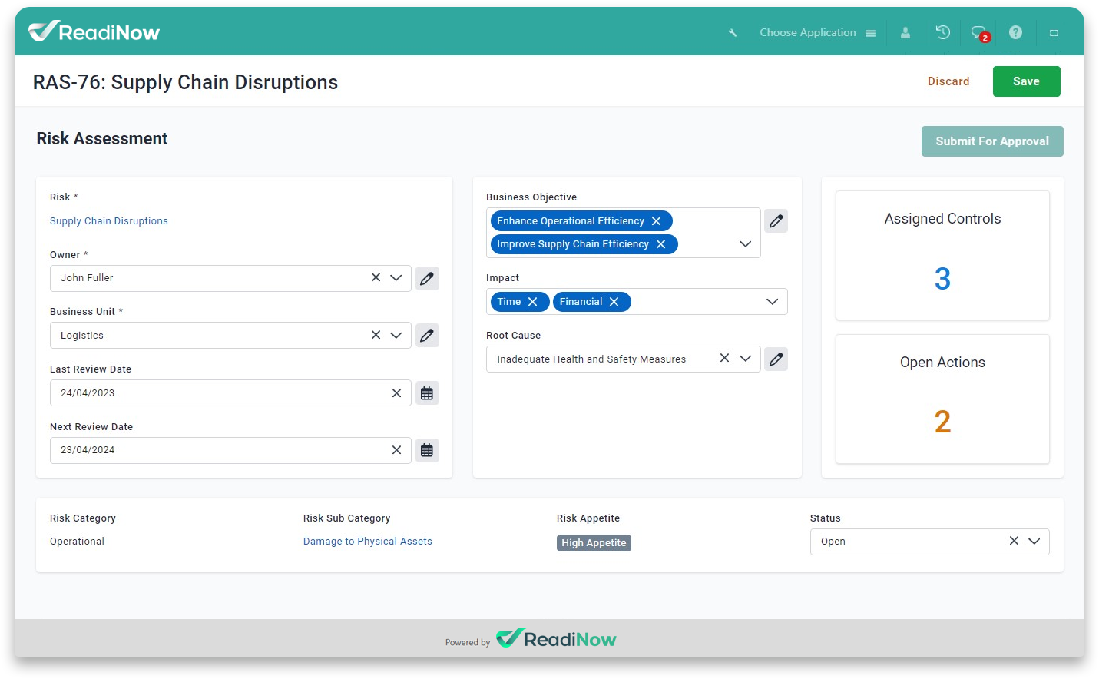Open the Business Unit dropdown
Screen dimensions: 1099x679
coord(396,335)
